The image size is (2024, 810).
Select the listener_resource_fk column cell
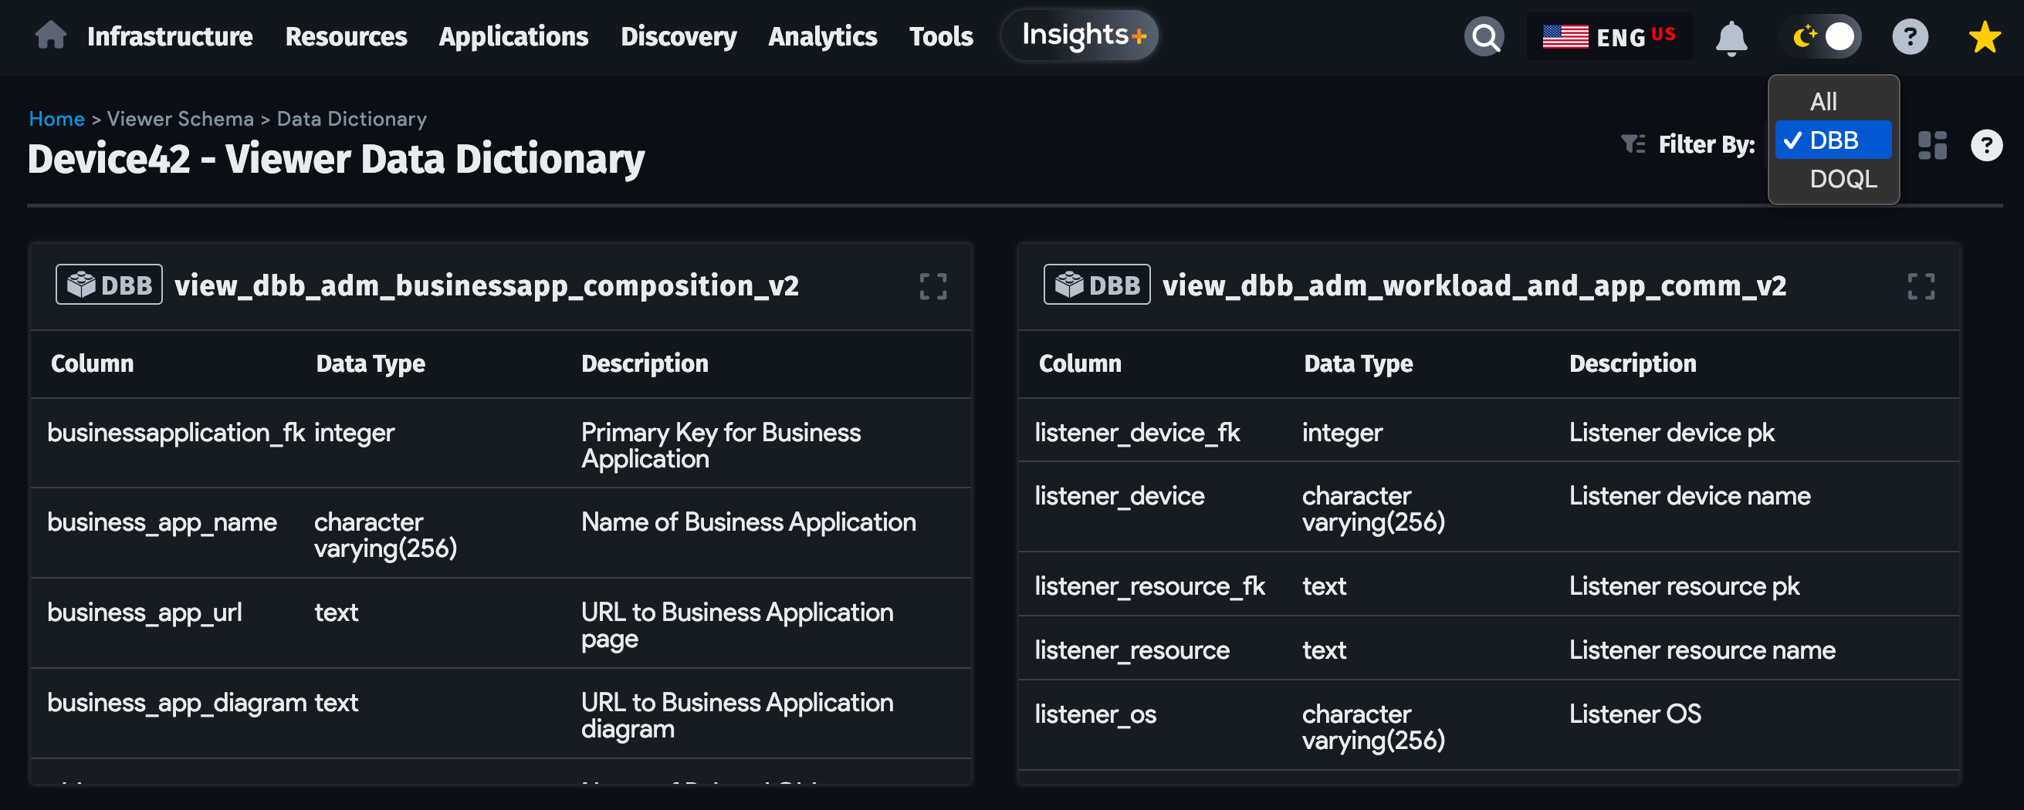tap(1149, 586)
